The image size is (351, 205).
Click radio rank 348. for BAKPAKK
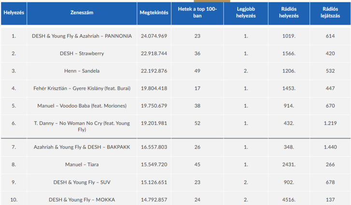[x=289, y=147]
